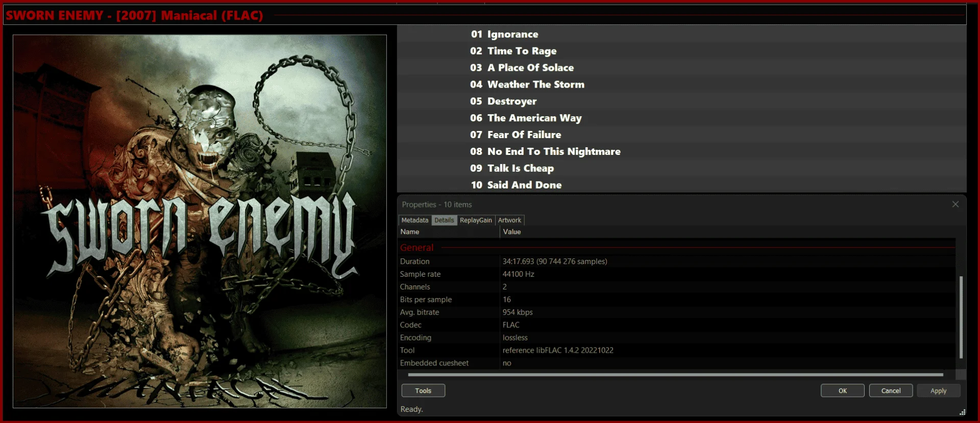980x423 pixels.
Task: Click the reference libFLAC 1.4.2 value
Action: pos(558,351)
